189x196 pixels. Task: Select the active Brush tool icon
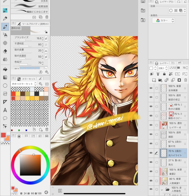coord(5,27)
